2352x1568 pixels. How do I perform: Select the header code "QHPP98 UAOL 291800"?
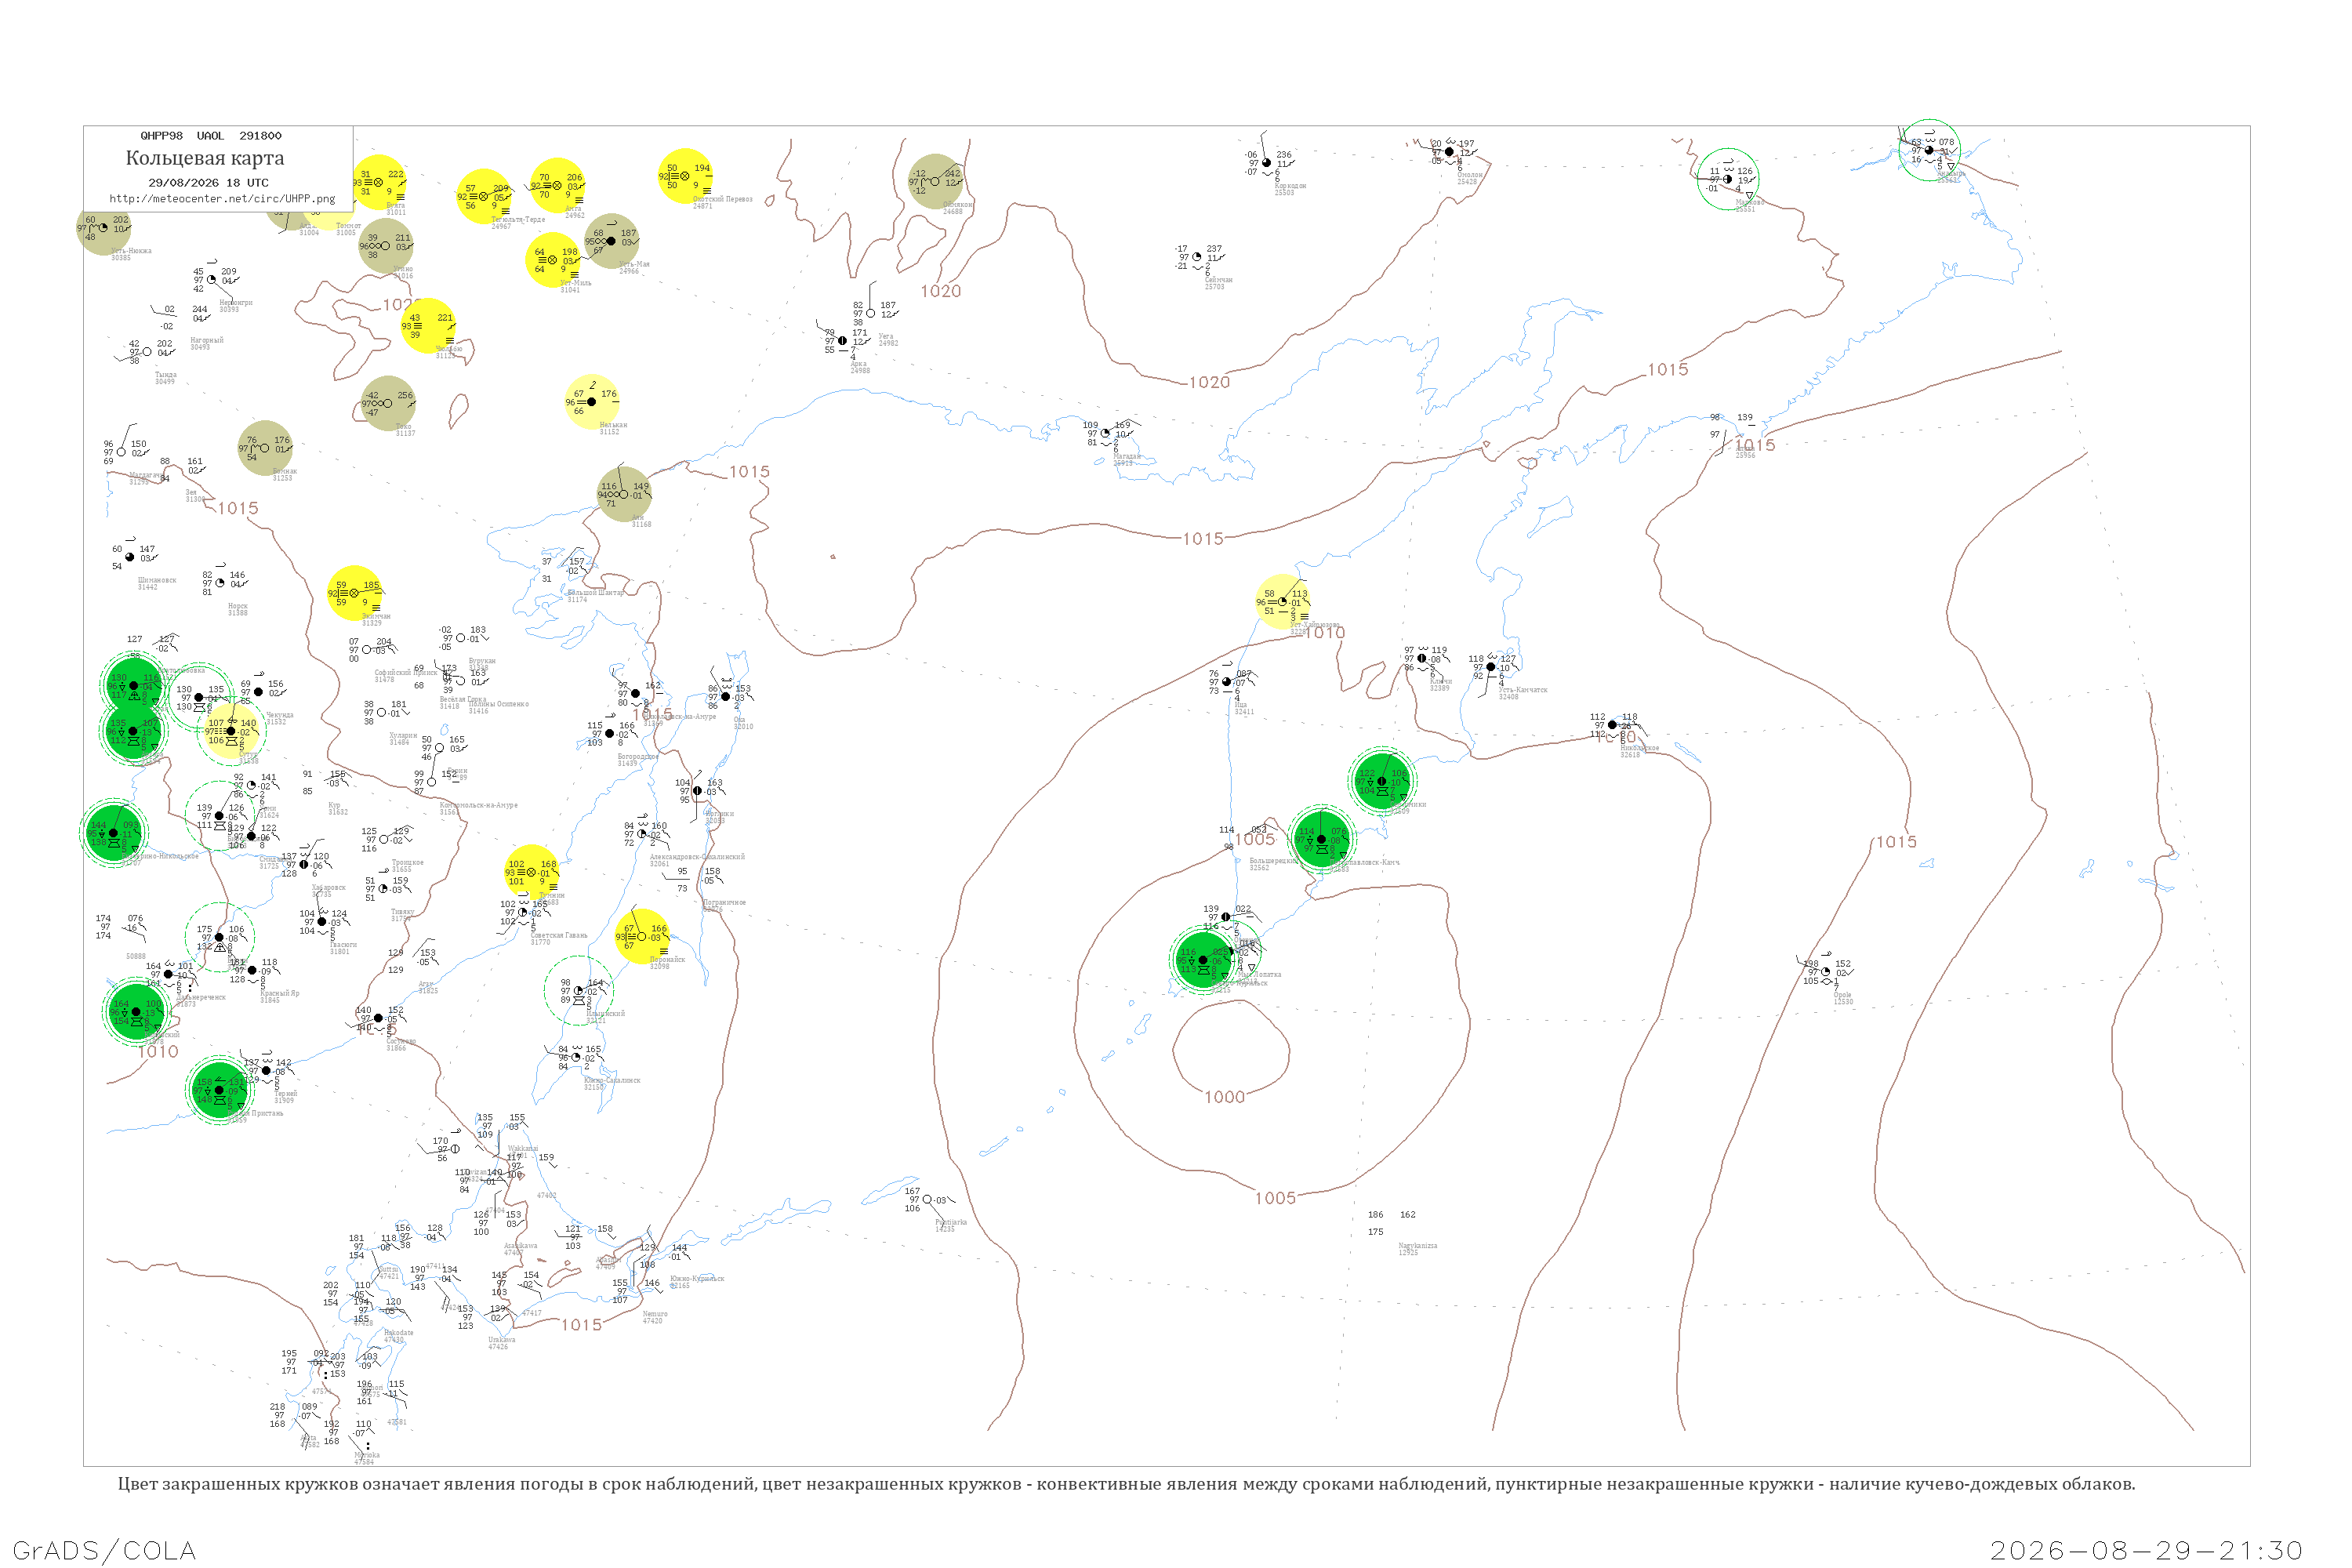211,136
